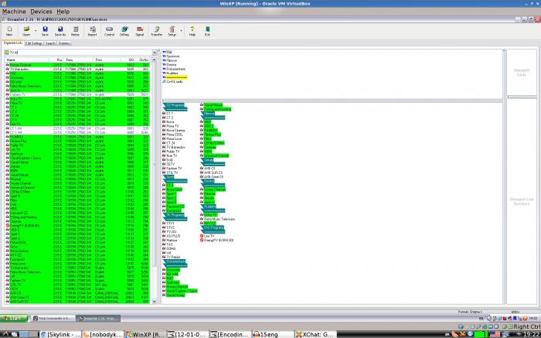The width and height of the screenshot is (541, 338).
Task: Switch to the Search tab
Action: [x=50, y=43]
